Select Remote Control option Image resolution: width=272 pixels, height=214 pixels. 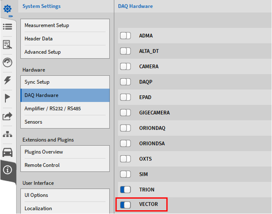tap(42, 165)
